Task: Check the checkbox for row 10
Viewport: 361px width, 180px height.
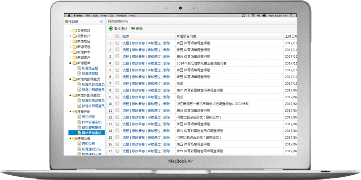Action: click(117, 104)
